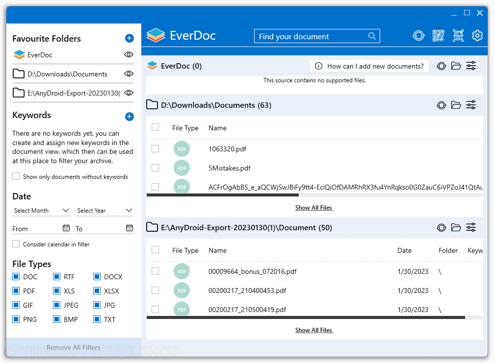
Task: Enable Show only documents without keywords
Action: [x=16, y=176]
